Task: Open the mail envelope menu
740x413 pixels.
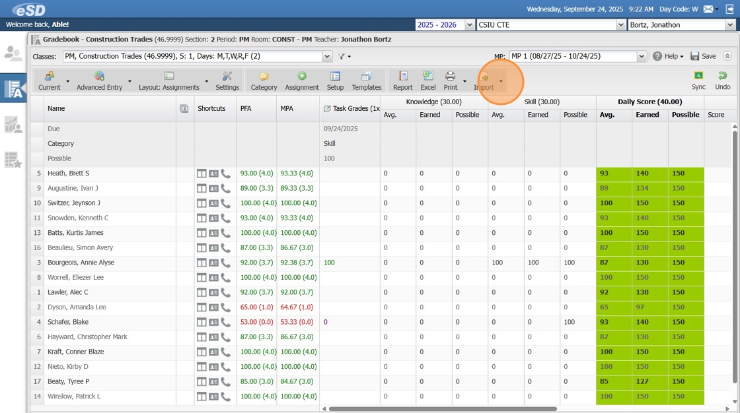Action: tap(710, 9)
